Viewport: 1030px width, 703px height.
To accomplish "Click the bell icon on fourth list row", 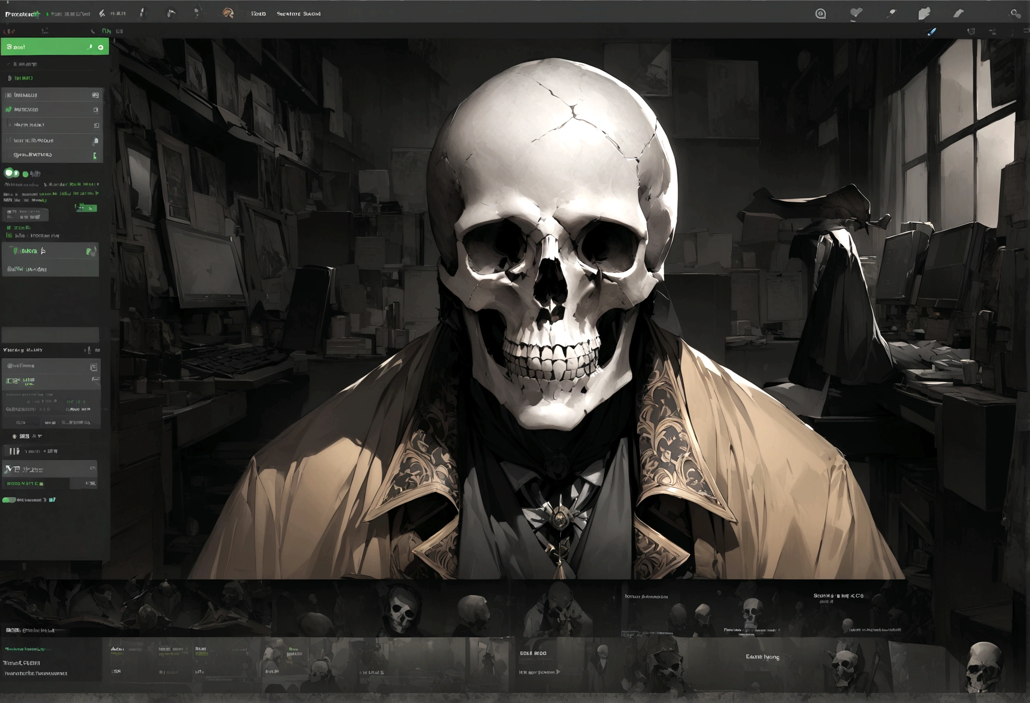I will pos(96,141).
